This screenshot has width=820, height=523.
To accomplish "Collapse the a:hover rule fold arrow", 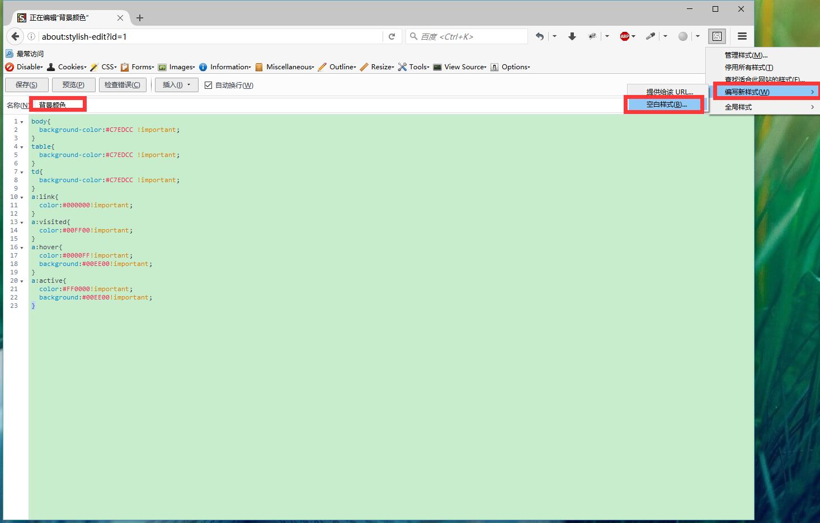I will [22, 248].
